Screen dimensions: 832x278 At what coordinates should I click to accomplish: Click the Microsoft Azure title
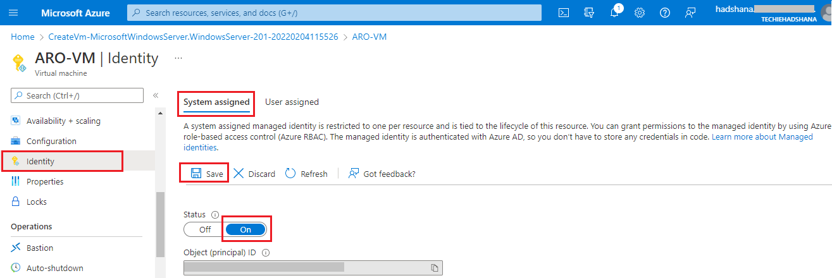[x=75, y=13]
